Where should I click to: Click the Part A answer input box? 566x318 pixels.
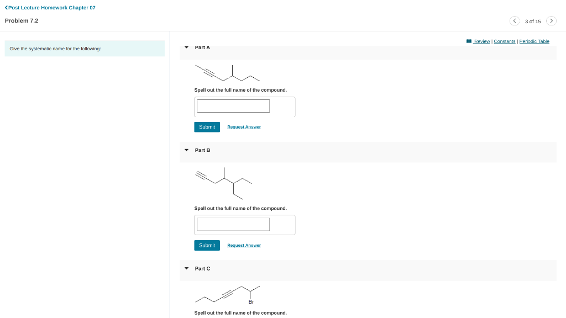[x=232, y=106]
